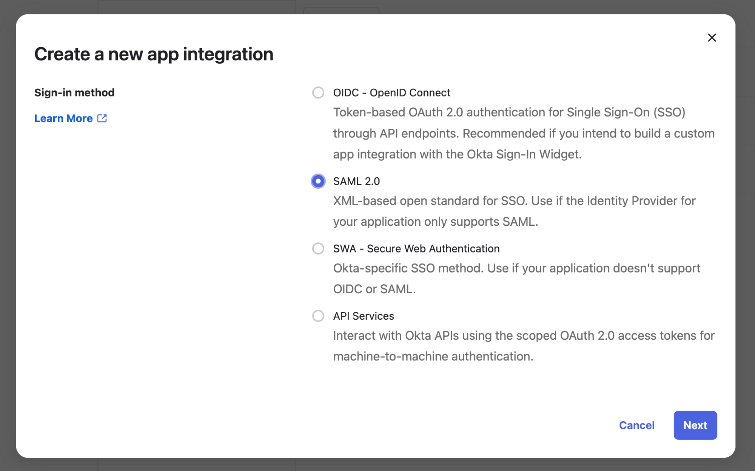The width and height of the screenshot is (755, 471).
Task: Click the "Sign-in method" section label
Action: coord(74,92)
